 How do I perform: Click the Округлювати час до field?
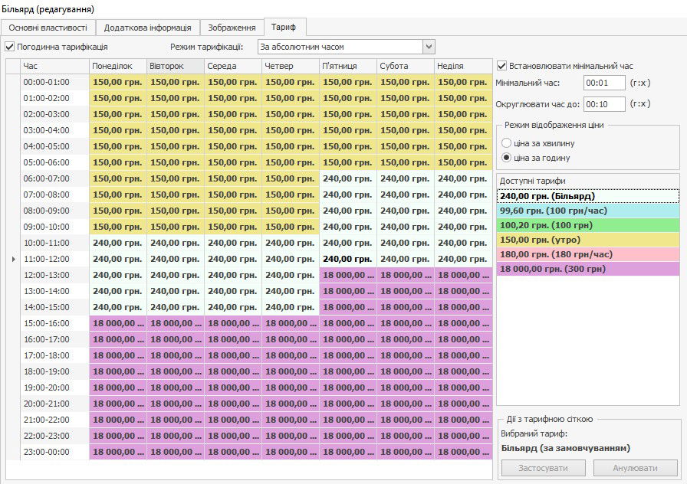[x=603, y=103]
